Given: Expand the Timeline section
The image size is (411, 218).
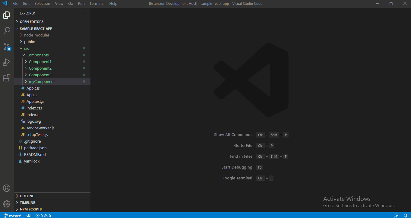Looking at the screenshot, I should (x=52, y=203).
